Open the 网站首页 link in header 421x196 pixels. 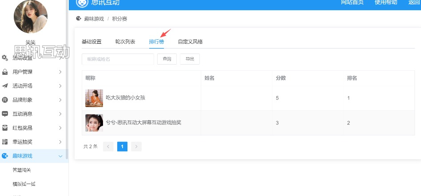tap(352, 3)
